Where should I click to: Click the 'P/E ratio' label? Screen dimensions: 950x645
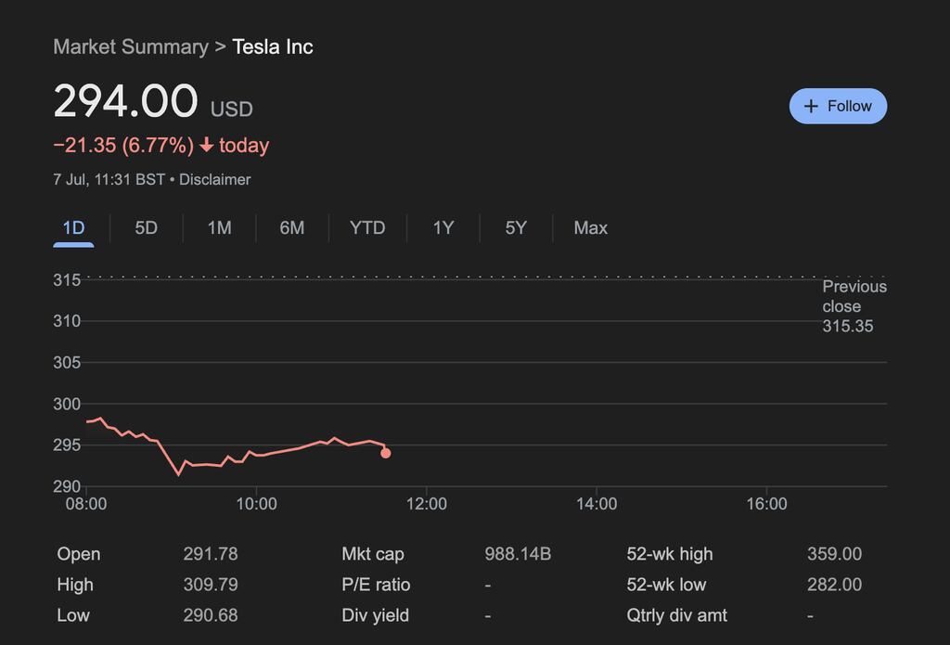pyautogui.click(x=376, y=585)
